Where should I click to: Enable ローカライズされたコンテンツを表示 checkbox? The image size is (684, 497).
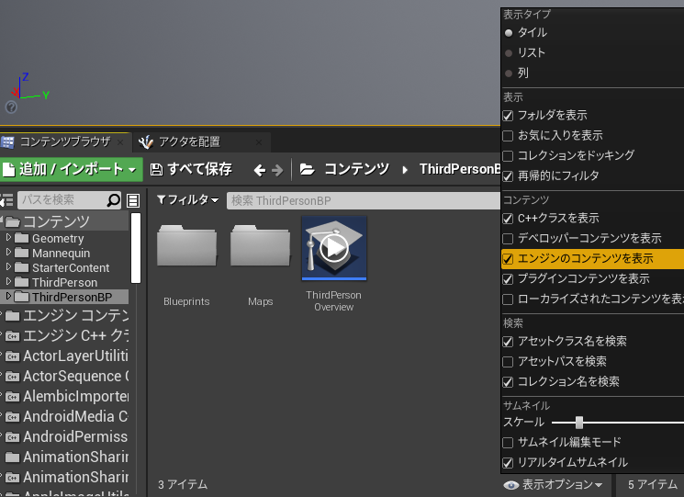coord(508,299)
